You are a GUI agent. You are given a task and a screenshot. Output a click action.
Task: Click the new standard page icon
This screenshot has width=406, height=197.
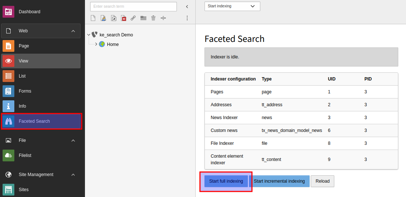coord(93,18)
